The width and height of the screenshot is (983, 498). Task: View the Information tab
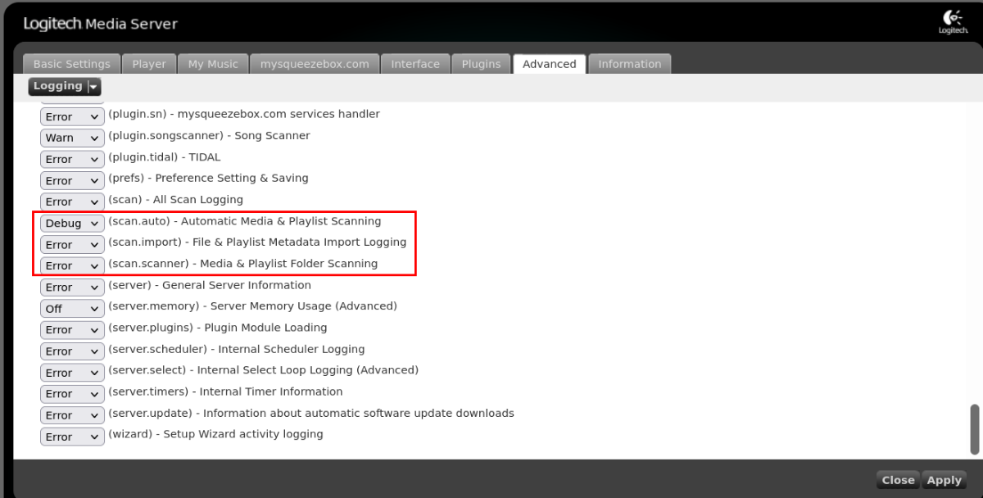(x=629, y=64)
